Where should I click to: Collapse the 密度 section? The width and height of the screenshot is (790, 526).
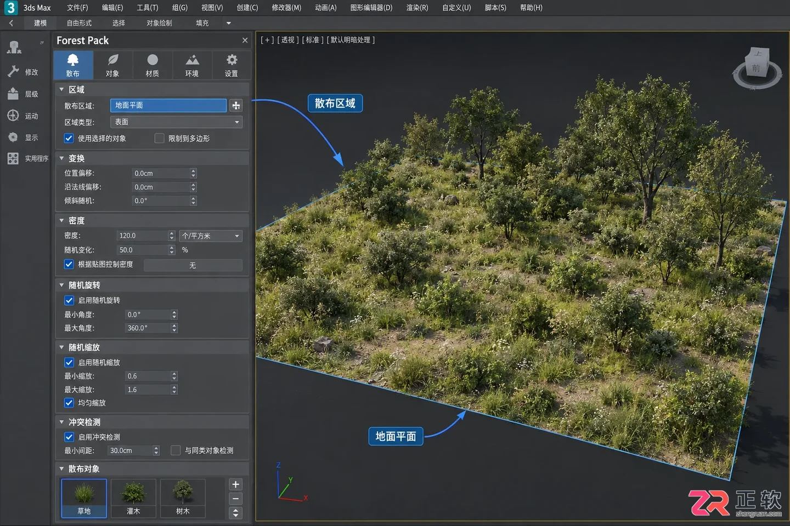61,220
